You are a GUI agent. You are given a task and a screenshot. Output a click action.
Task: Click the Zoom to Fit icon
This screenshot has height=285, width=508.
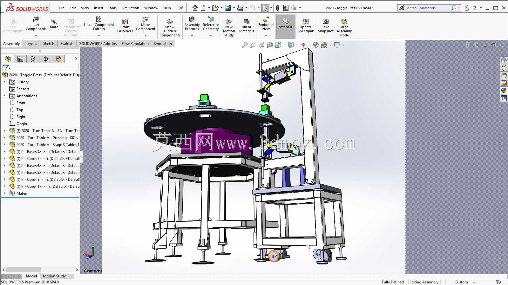(245, 45)
